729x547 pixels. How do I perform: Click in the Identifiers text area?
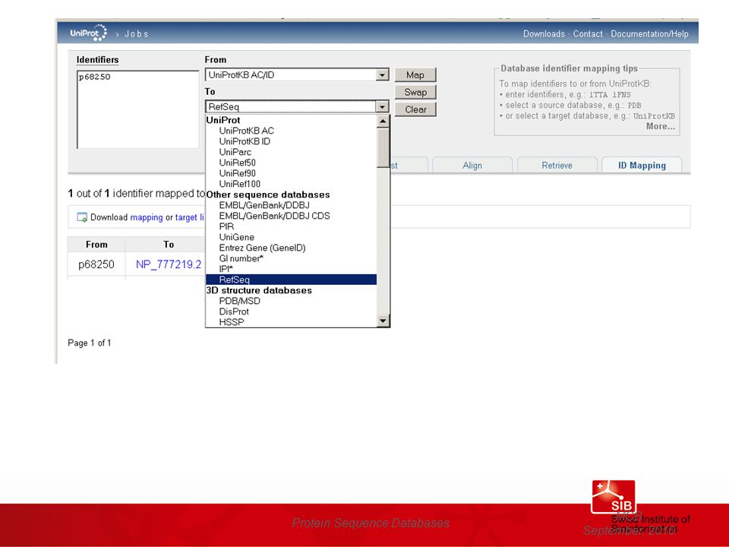click(137, 109)
